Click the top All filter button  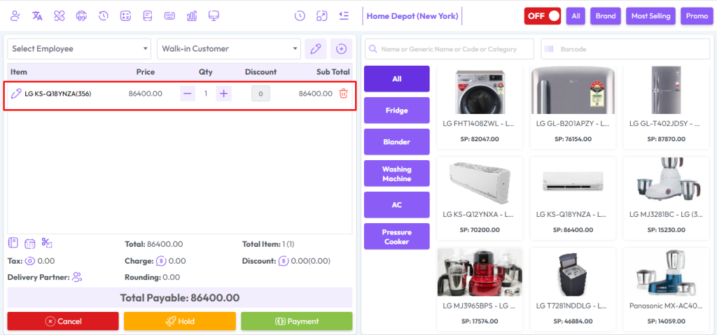coord(576,16)
